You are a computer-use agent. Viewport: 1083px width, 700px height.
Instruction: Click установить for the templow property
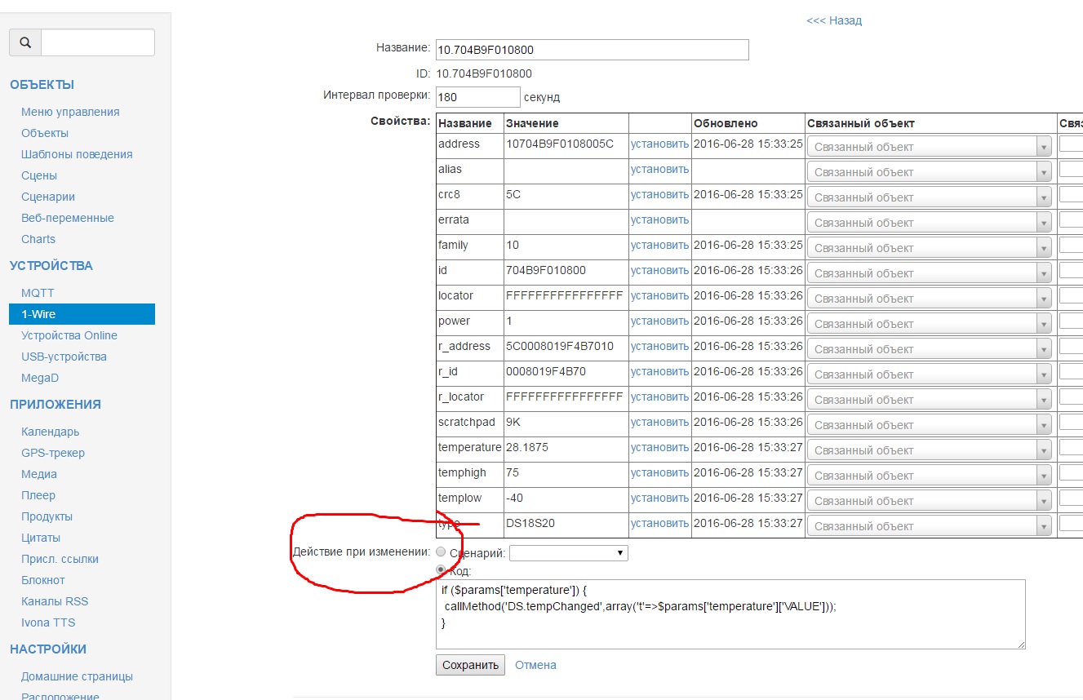(660, 498)
